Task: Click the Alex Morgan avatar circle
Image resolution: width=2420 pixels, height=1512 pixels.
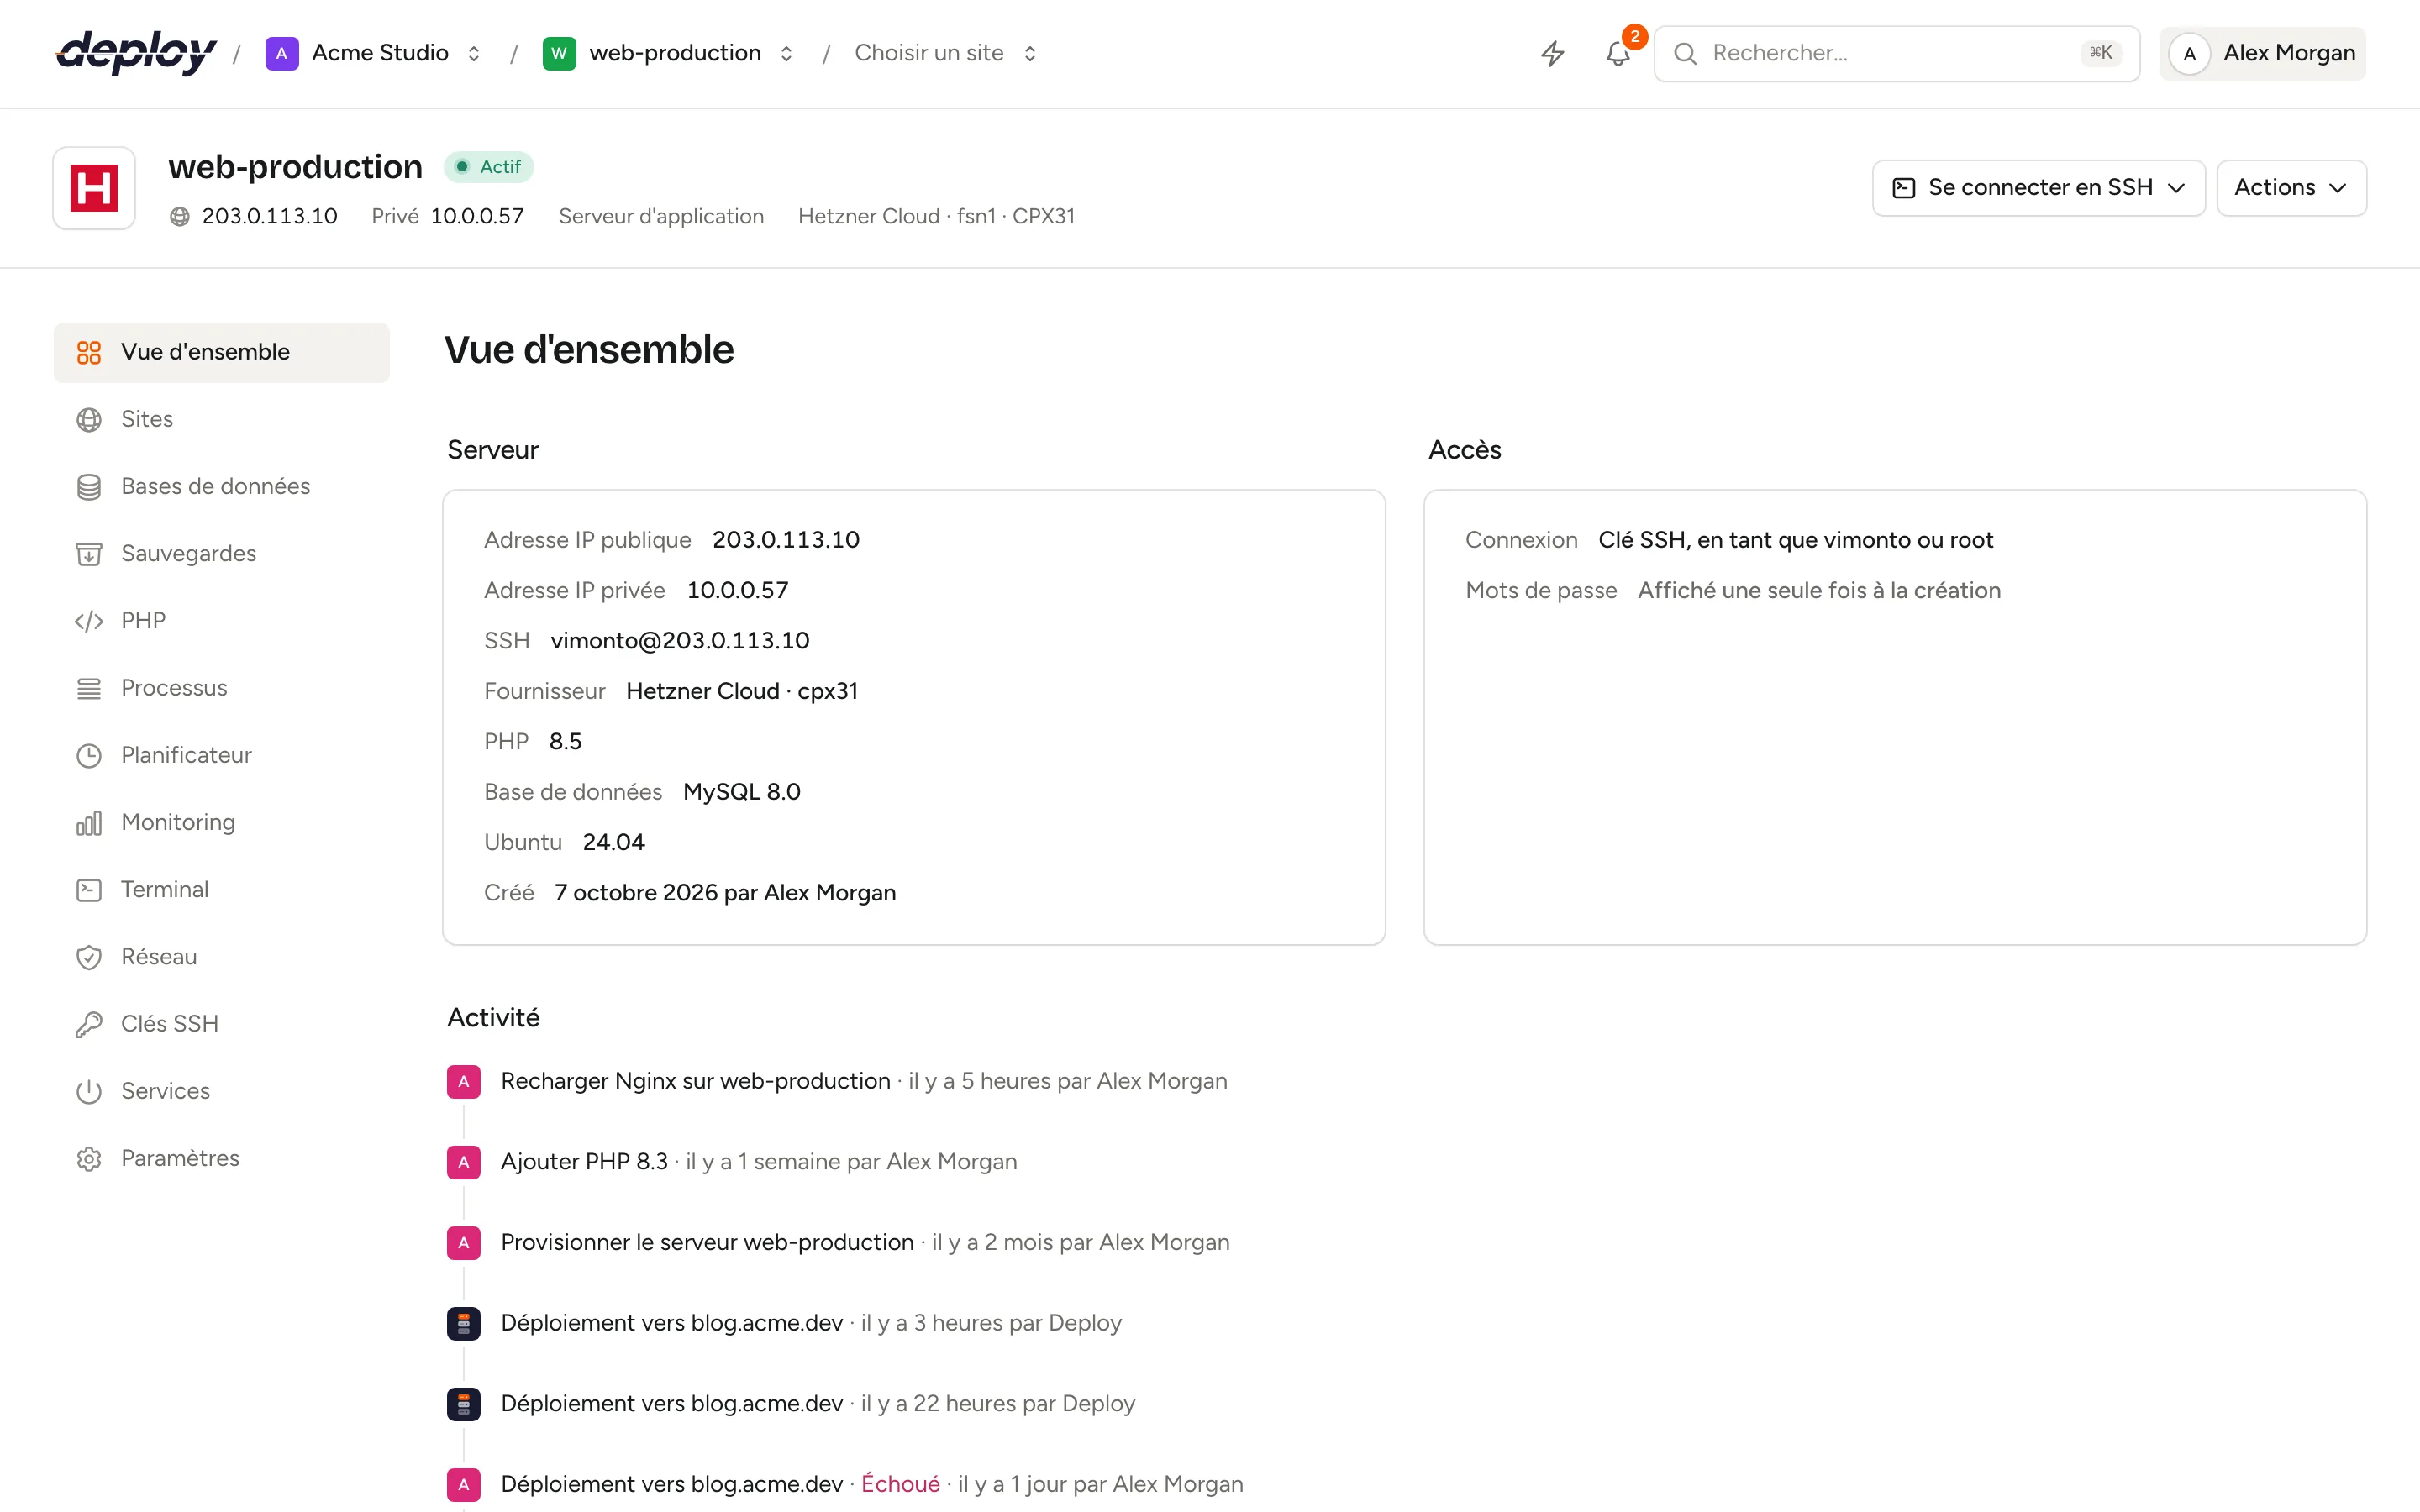Action: pos(2189,53)
